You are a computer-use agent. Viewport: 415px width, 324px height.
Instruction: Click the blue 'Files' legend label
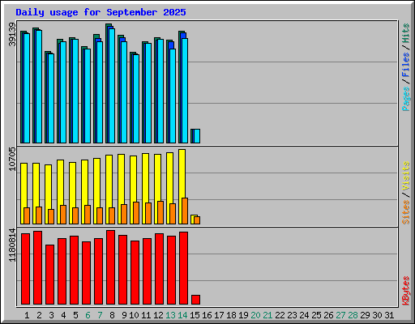click(405, 64)
